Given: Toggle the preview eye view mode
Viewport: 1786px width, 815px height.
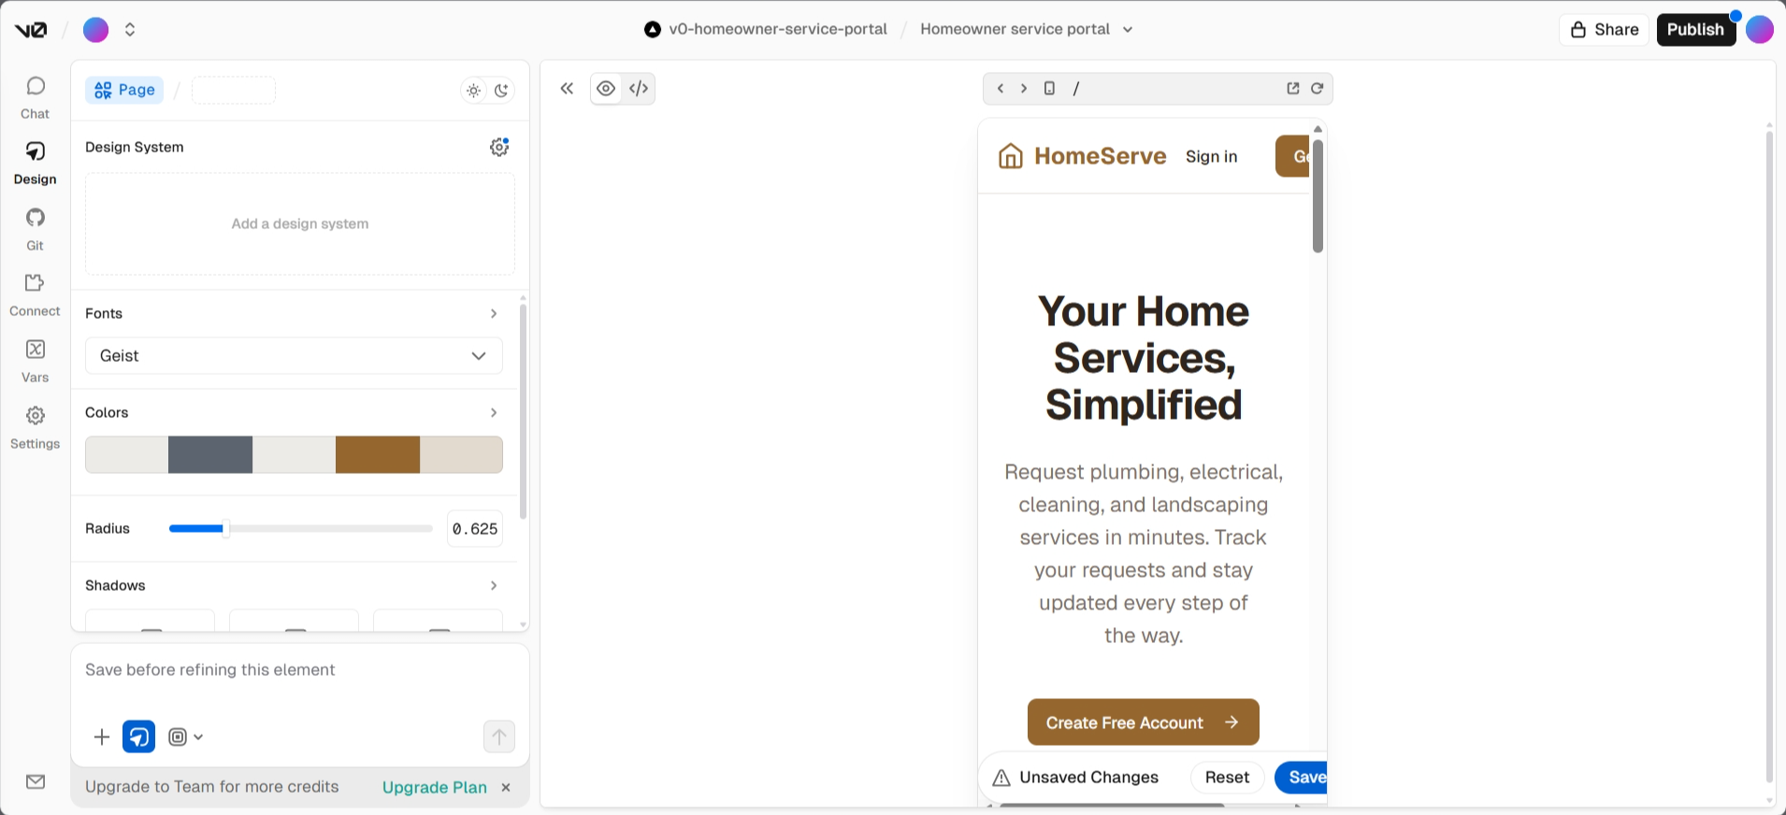Looking at the screenshot, I should click(x=606, y=89).
